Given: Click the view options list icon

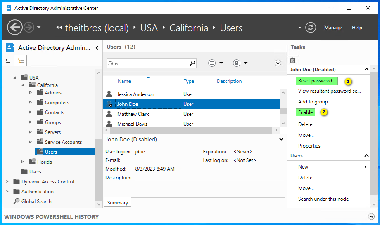Looking at the screenshot, I should coord(212,63).
